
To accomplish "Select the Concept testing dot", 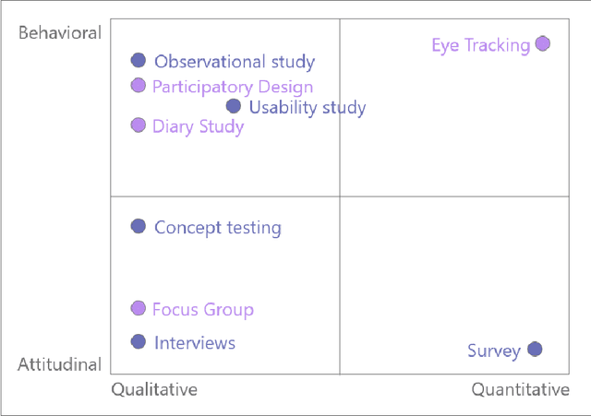I will [x=139, y=226].
